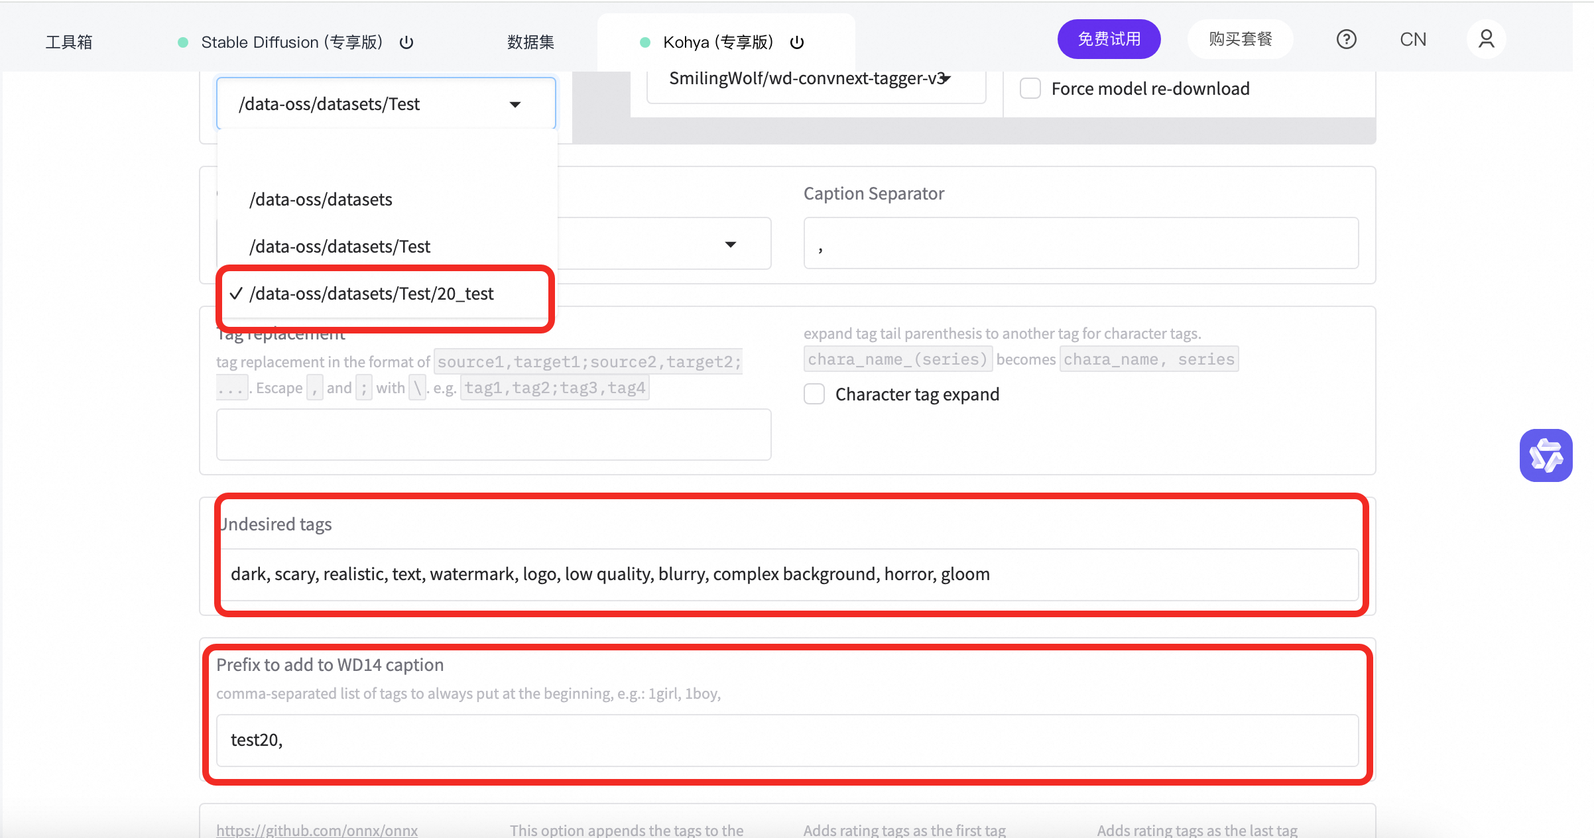The width and height of the screenshot is (1594, 838).
Task: Expand dropdown left of Caption Separator
Action: [x=730, y=244]
